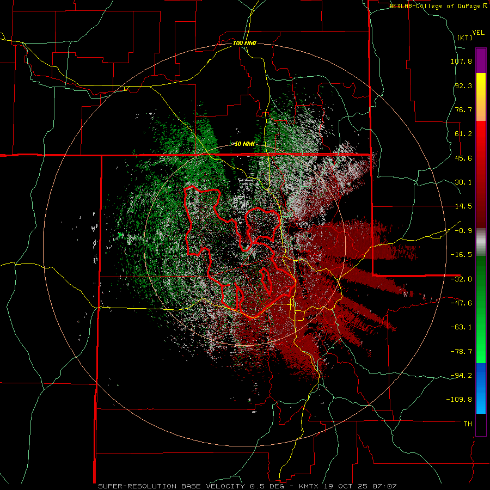Image resolution: width=490 pixels, height=490 pixels.
Task: Select the -63.1 scale value
Action: (x=461, y=327)
